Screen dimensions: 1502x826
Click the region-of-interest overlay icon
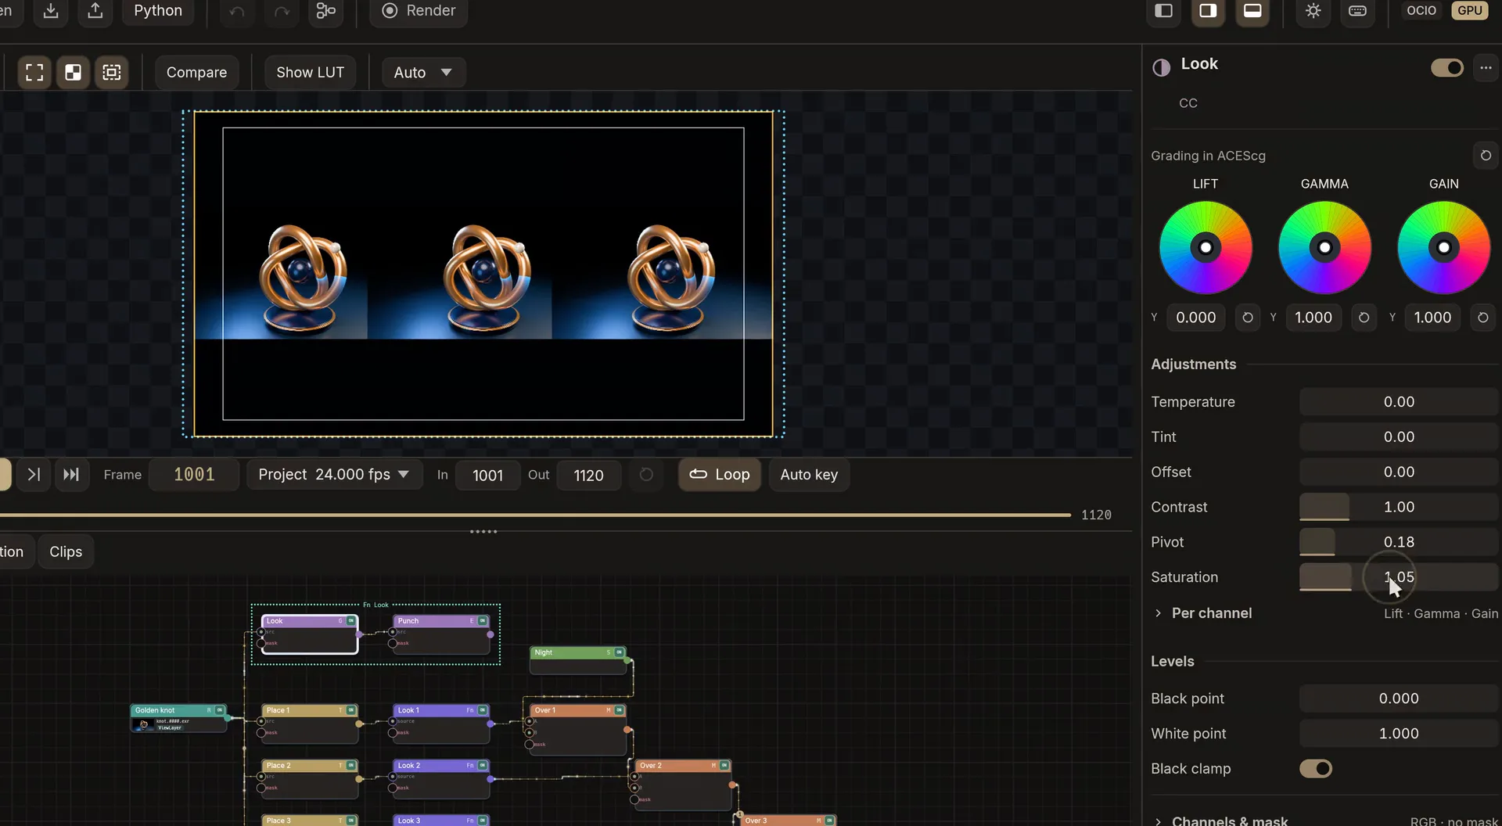click(x=112, y=73)
